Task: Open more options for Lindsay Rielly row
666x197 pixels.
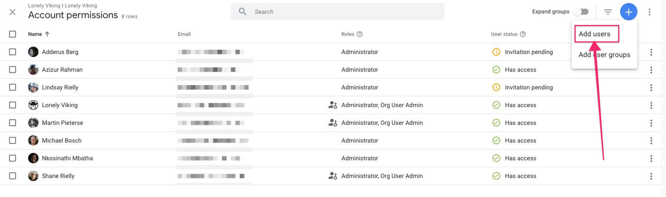Action: [651, 87]
